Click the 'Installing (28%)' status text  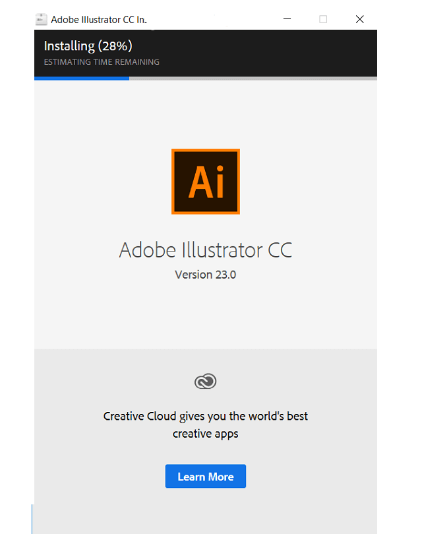coord(88,46)
